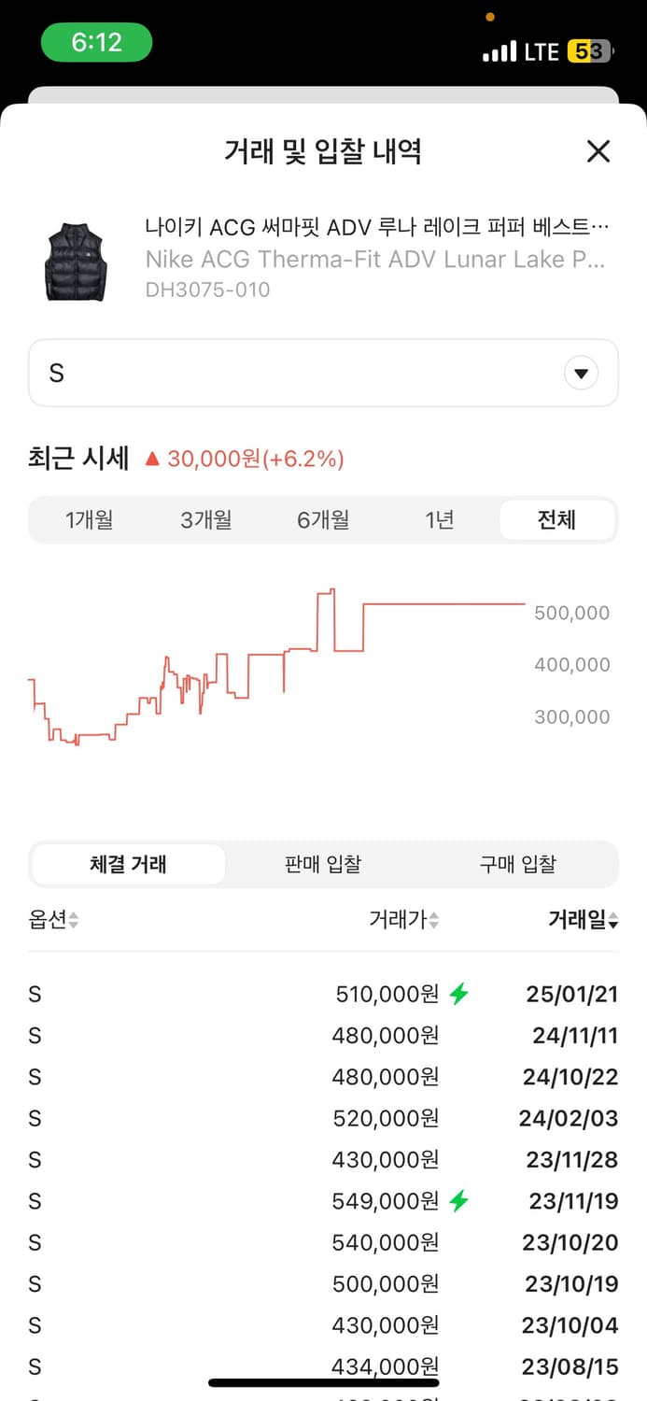Tap the lightning icon beside the 510,000원 trade

pos(458,995)
